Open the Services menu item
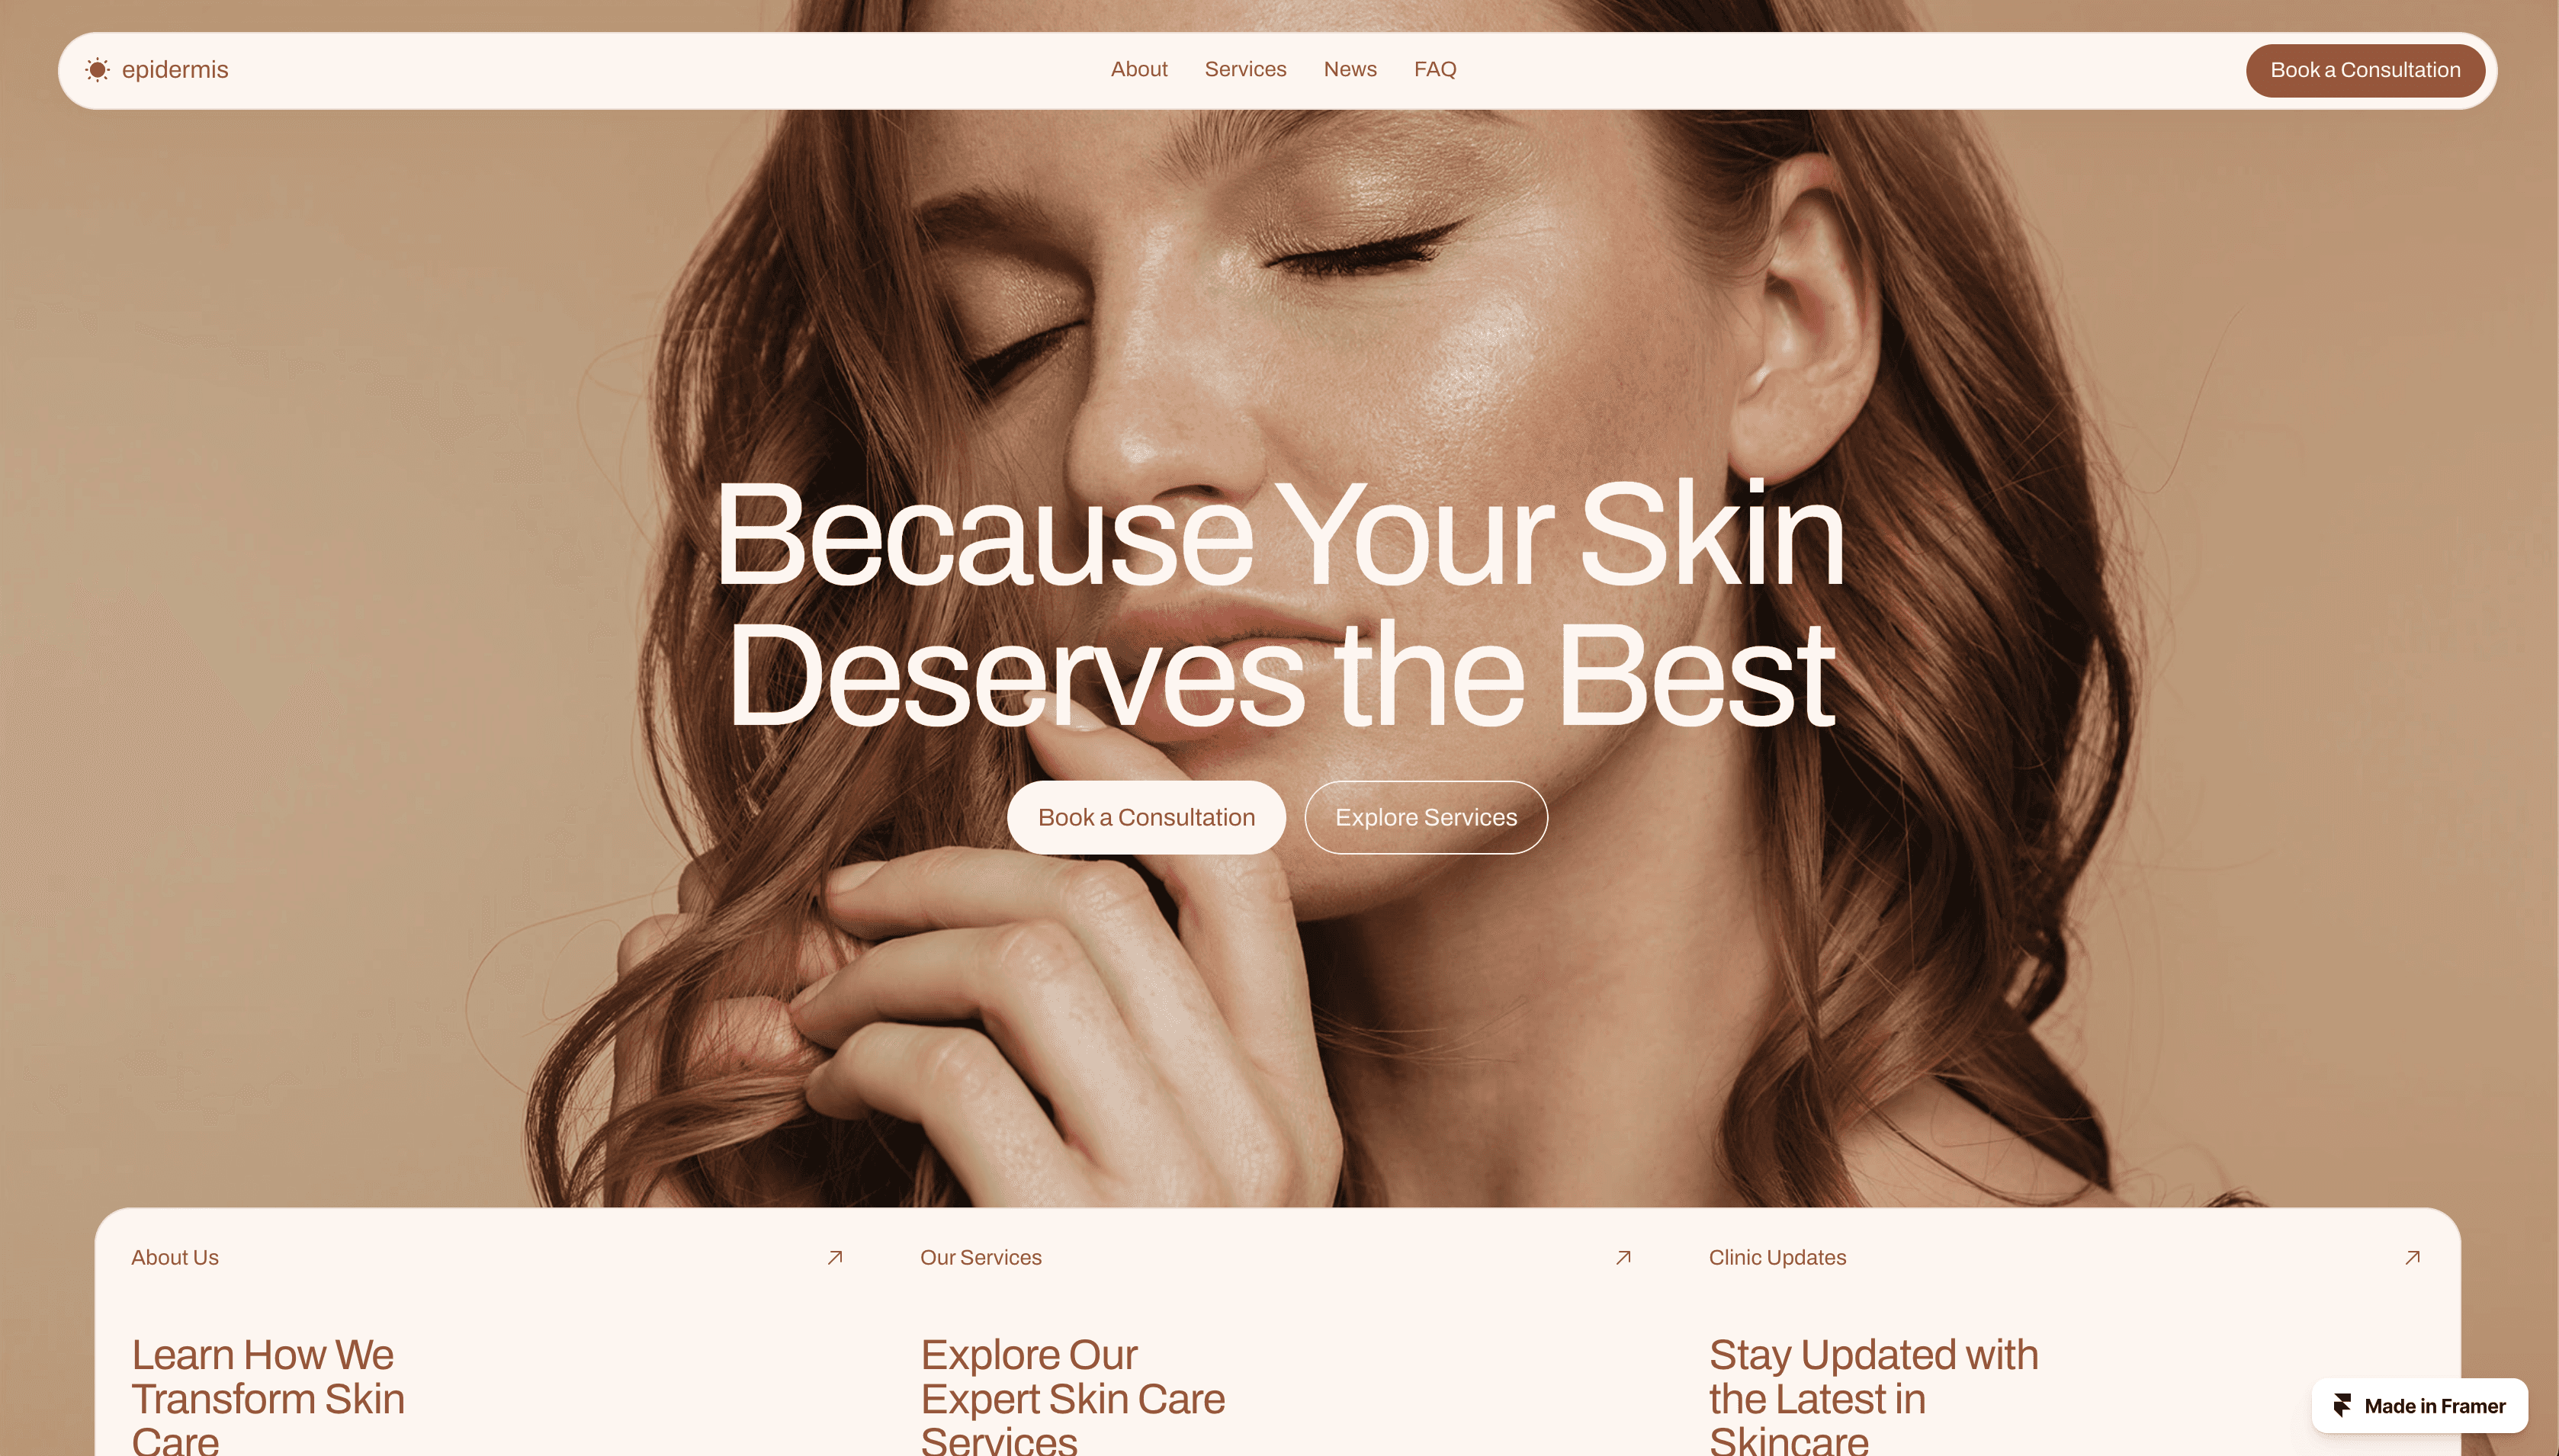 (1245, 69)
